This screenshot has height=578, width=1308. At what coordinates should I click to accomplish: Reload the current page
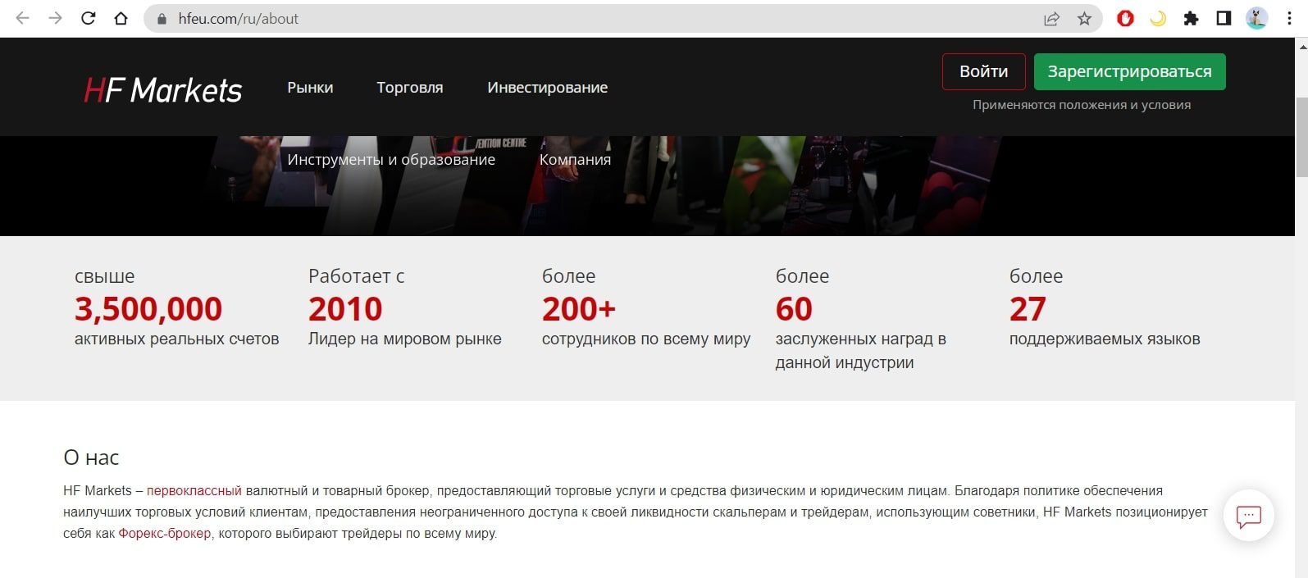(88, 18)
